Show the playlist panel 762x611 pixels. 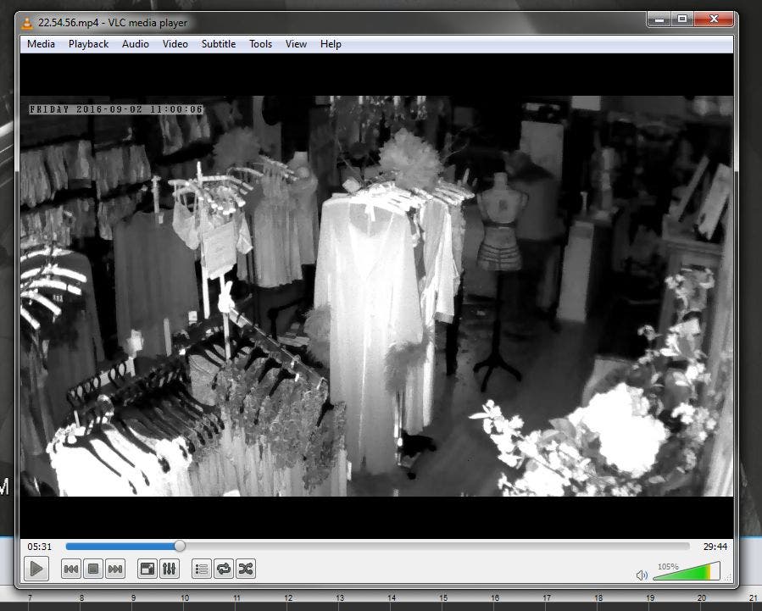click(202, 569)
